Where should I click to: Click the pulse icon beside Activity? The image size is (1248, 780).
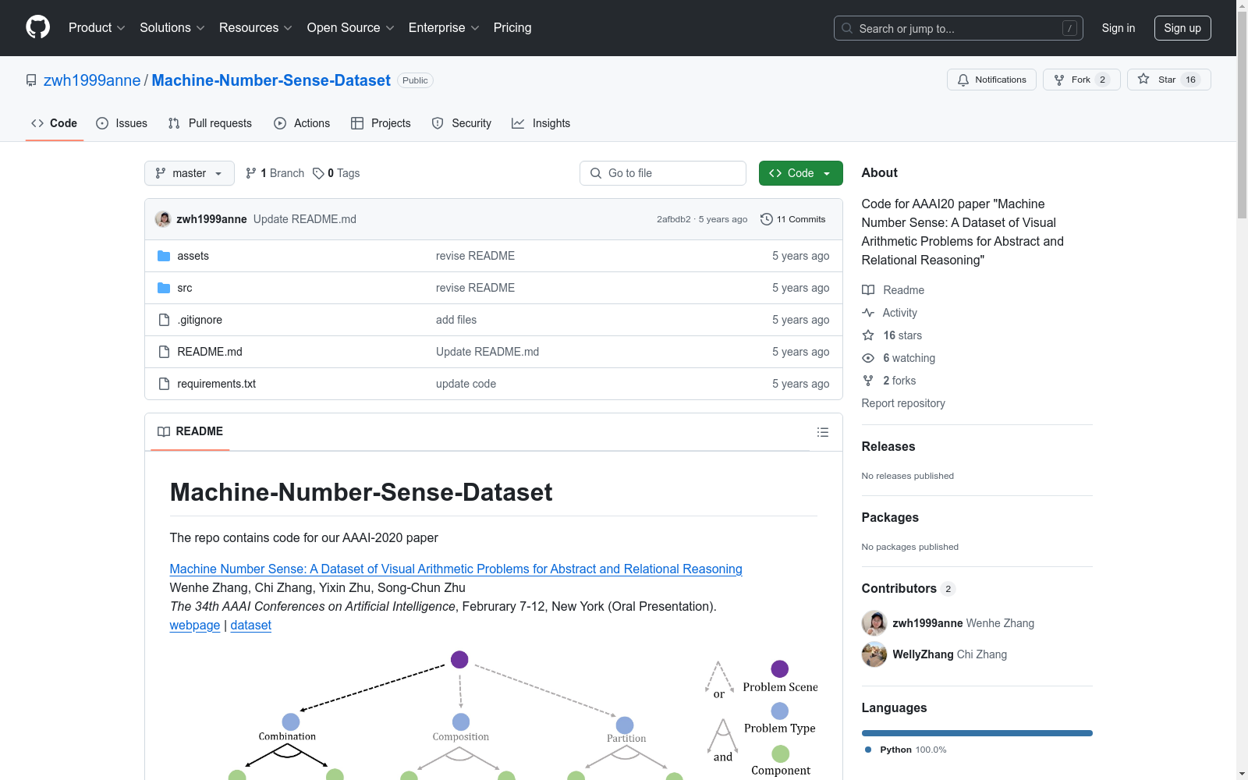pos(868,313)
